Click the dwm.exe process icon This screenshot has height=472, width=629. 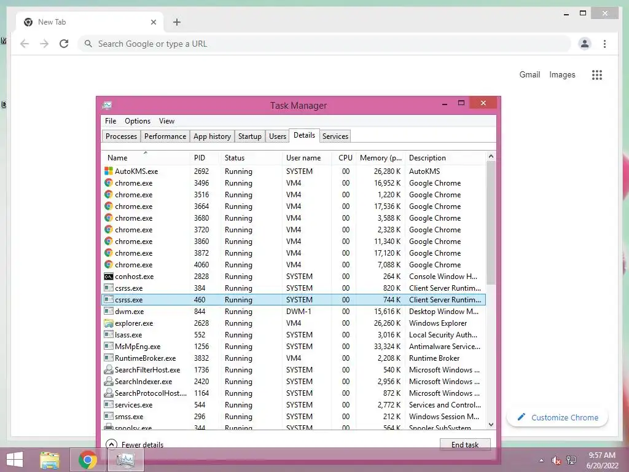point(108,311)
